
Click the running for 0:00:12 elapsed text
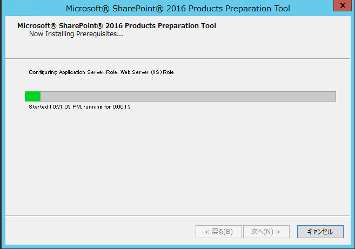(107, 107)
